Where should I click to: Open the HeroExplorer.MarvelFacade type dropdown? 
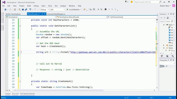pos(106,17)
